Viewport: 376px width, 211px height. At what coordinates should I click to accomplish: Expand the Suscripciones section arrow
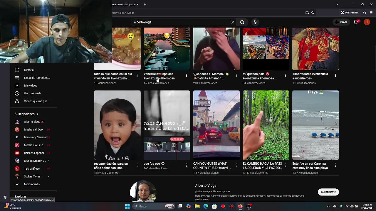(38, 114)
